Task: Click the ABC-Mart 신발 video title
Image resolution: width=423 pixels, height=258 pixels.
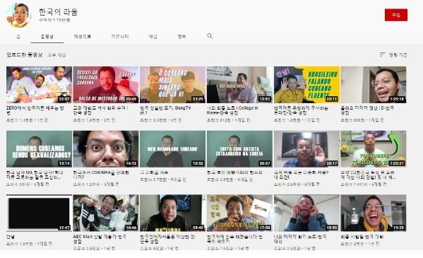Action: [x=100, y=239]
